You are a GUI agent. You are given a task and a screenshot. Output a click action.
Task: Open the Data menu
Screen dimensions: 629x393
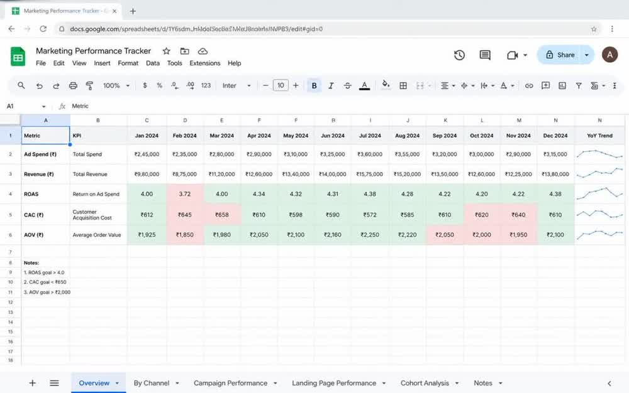[152, 63]
